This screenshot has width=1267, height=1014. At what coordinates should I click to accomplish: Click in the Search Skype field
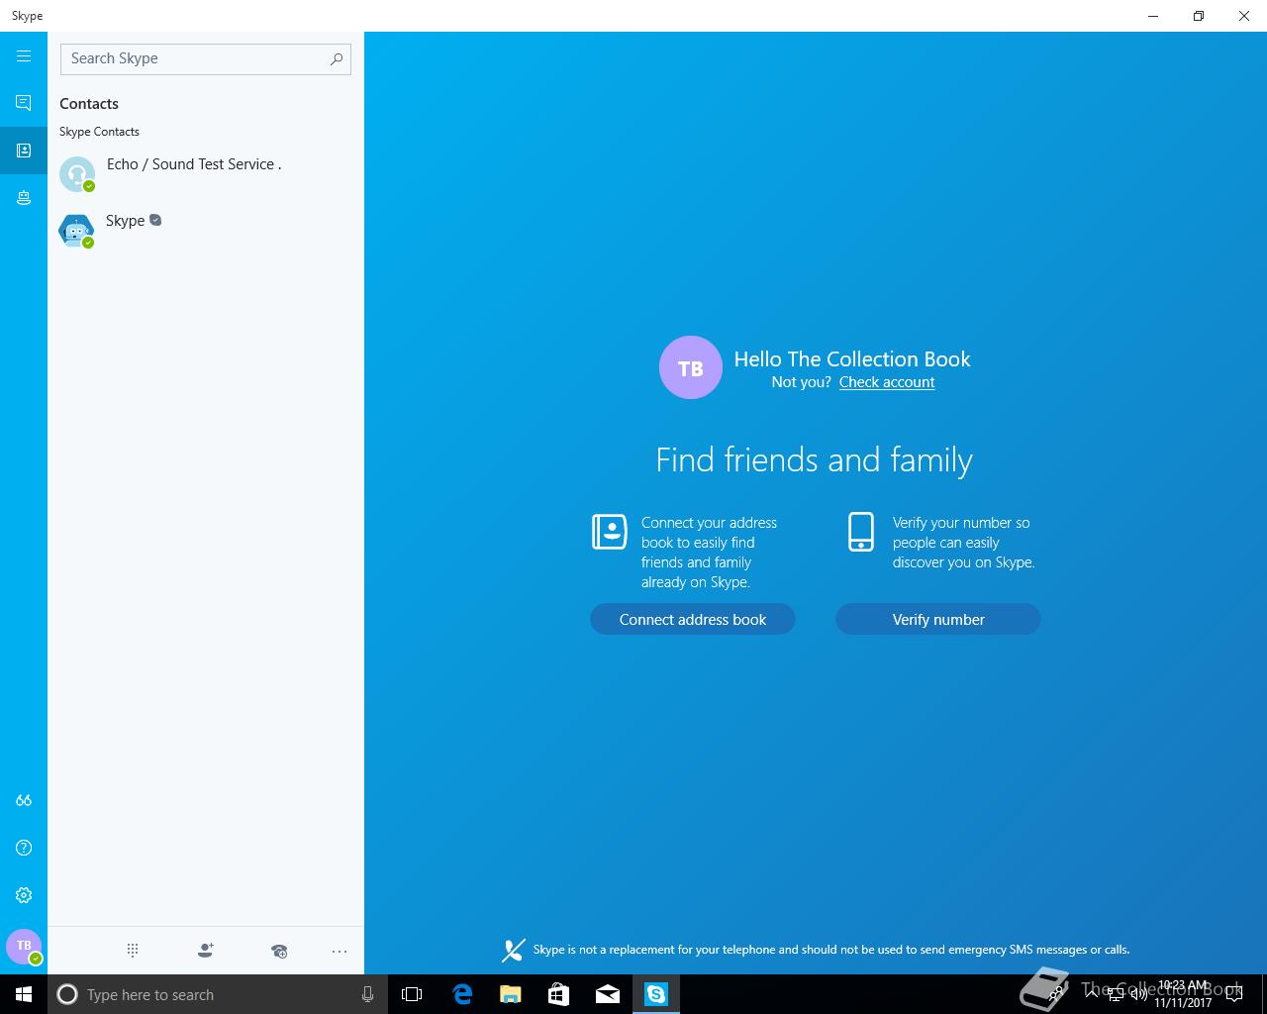pos(206,58)
